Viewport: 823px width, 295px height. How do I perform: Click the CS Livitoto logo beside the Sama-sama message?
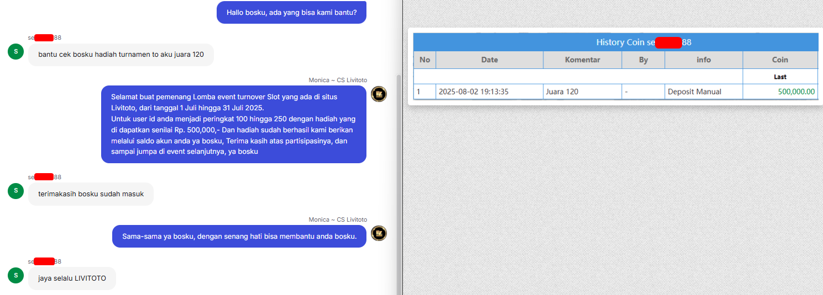[379, 233]
